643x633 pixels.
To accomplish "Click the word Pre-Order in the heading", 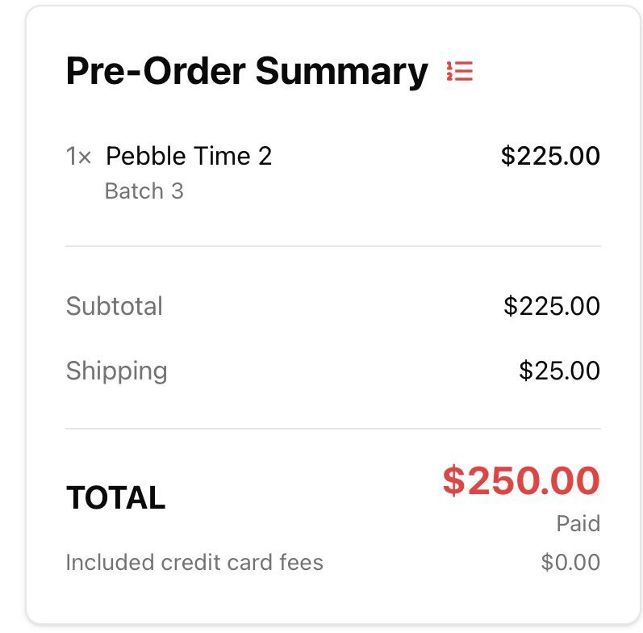I will click(156, 72).
